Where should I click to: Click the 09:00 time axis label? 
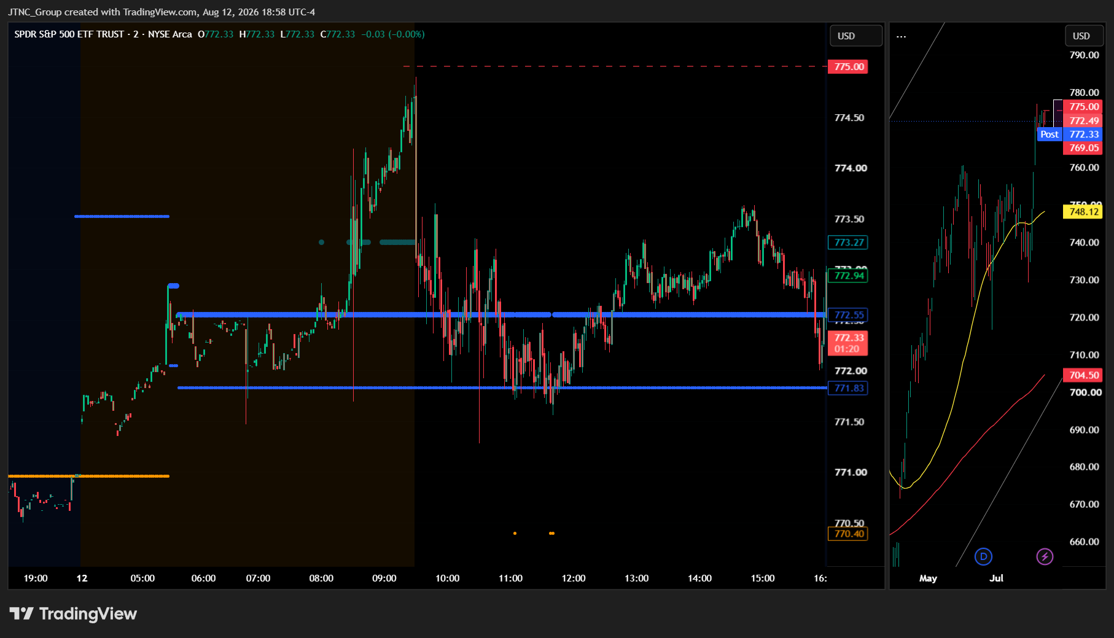[384, 578]
